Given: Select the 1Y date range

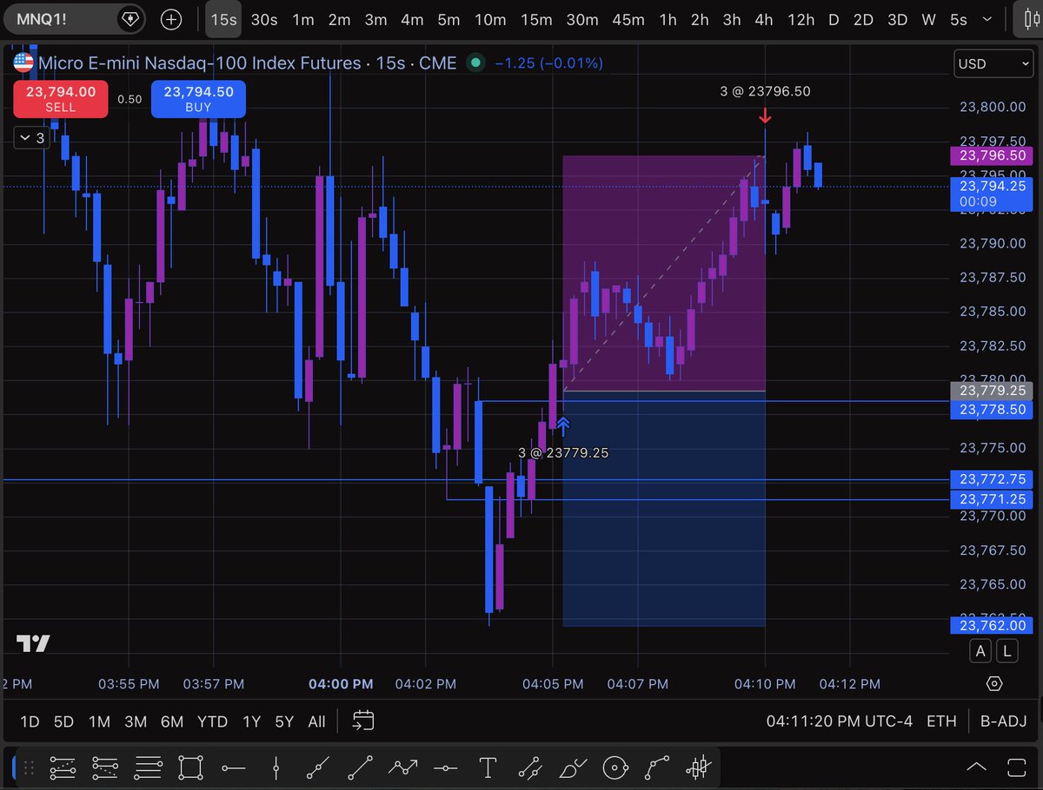Looking at the screenshot, I should pyautogui.click(x=251, y=721).
